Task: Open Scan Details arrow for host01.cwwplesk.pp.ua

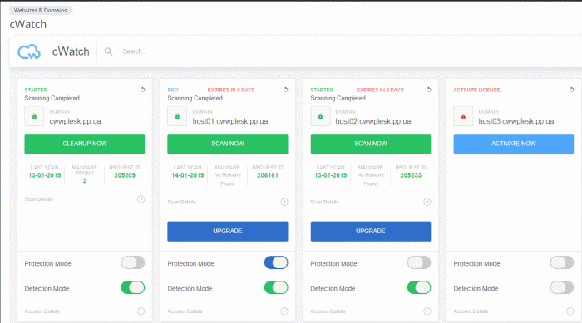Action: (x=284, y=202)
